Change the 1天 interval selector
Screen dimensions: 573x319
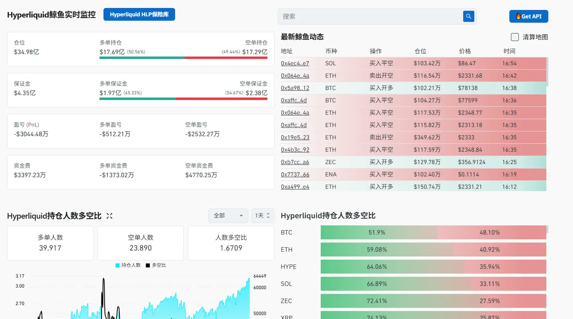[263, 215]
